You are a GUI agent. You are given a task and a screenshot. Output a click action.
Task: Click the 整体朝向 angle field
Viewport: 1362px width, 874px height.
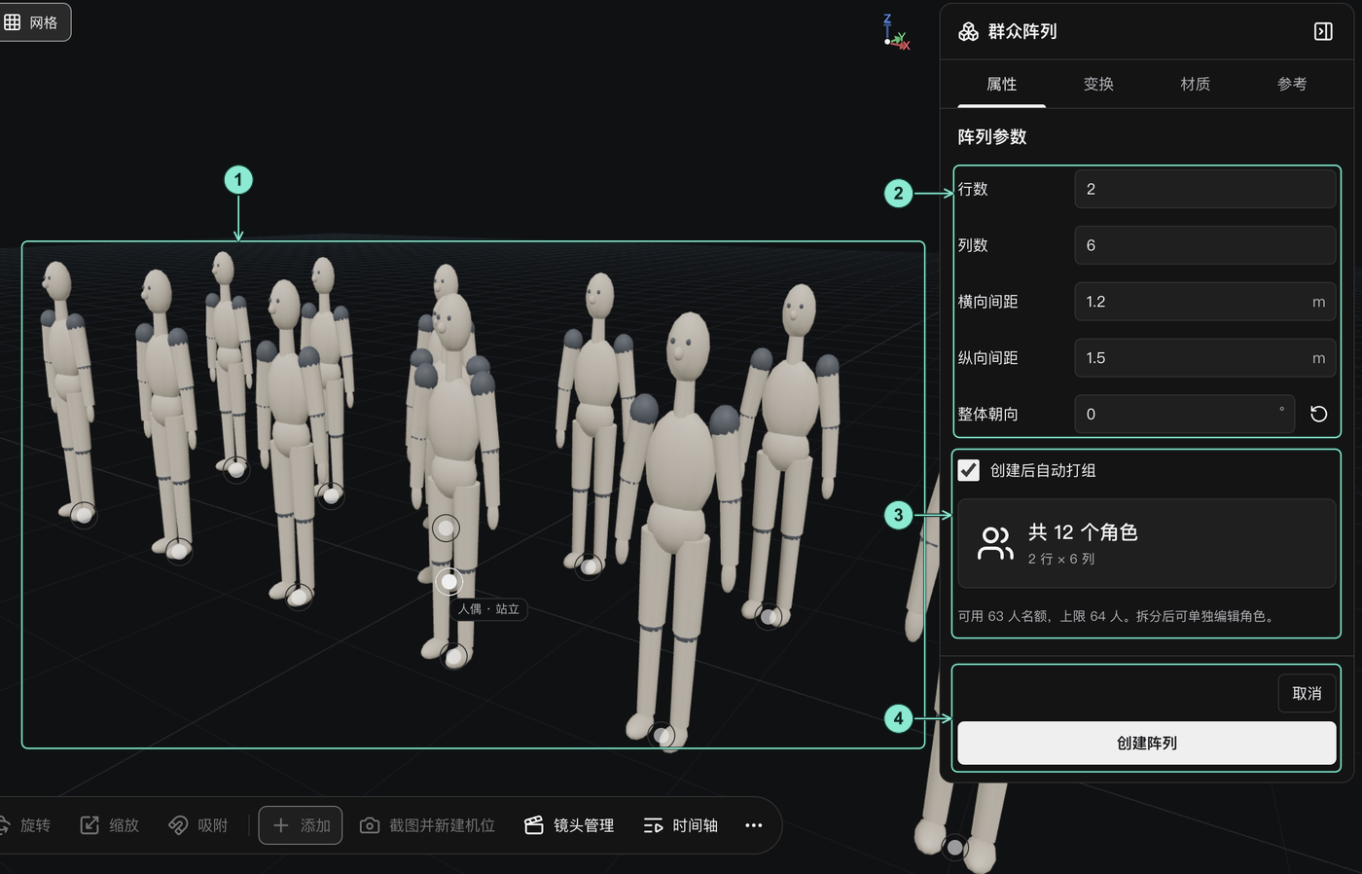1184,415
